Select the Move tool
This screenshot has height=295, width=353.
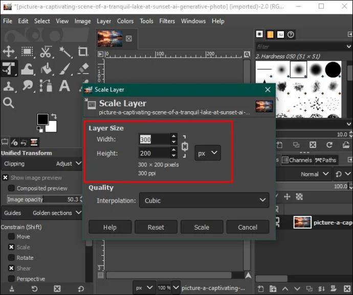coord(9,52)
